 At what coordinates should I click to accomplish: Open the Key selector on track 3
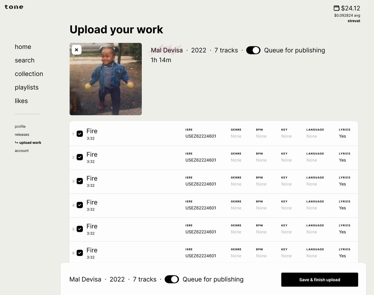(286, 184)
